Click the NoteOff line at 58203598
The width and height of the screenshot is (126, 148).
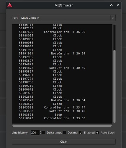[x=52, y=111]
